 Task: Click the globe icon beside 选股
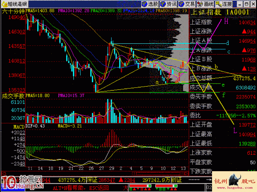tap(145, 4)
